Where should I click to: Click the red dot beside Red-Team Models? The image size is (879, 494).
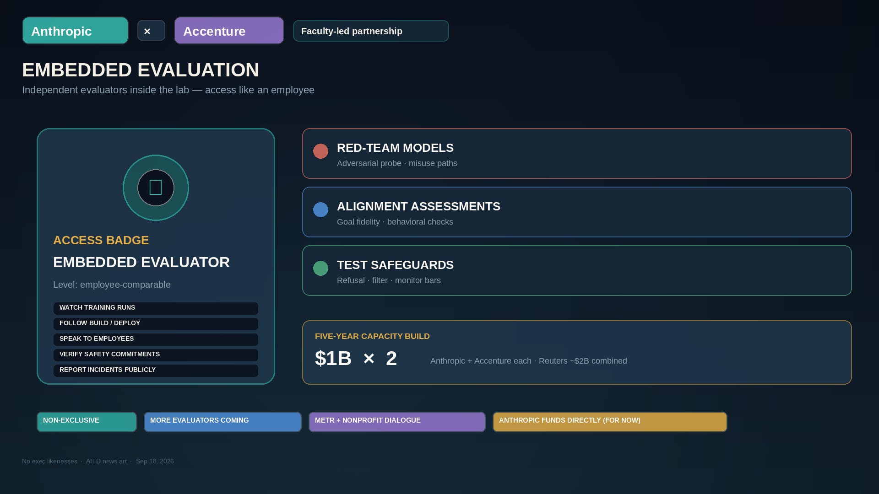click(320, 151)
